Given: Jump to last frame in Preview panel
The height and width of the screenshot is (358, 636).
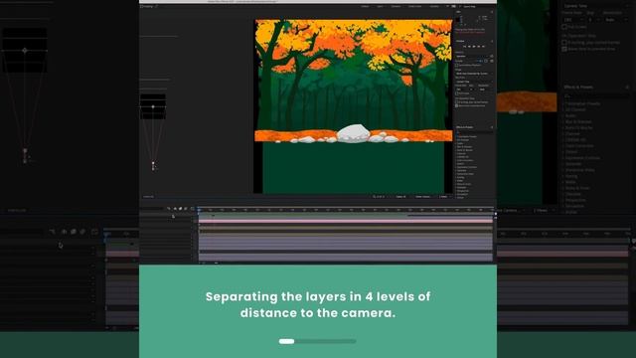Looking at the screenshot, I should point(483,47).
